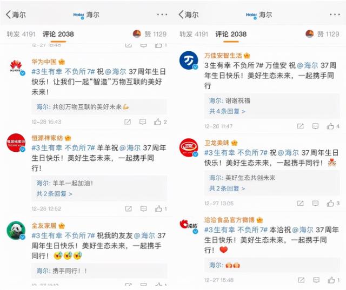Like the 万佳安智生活 comment

point(330,126)
